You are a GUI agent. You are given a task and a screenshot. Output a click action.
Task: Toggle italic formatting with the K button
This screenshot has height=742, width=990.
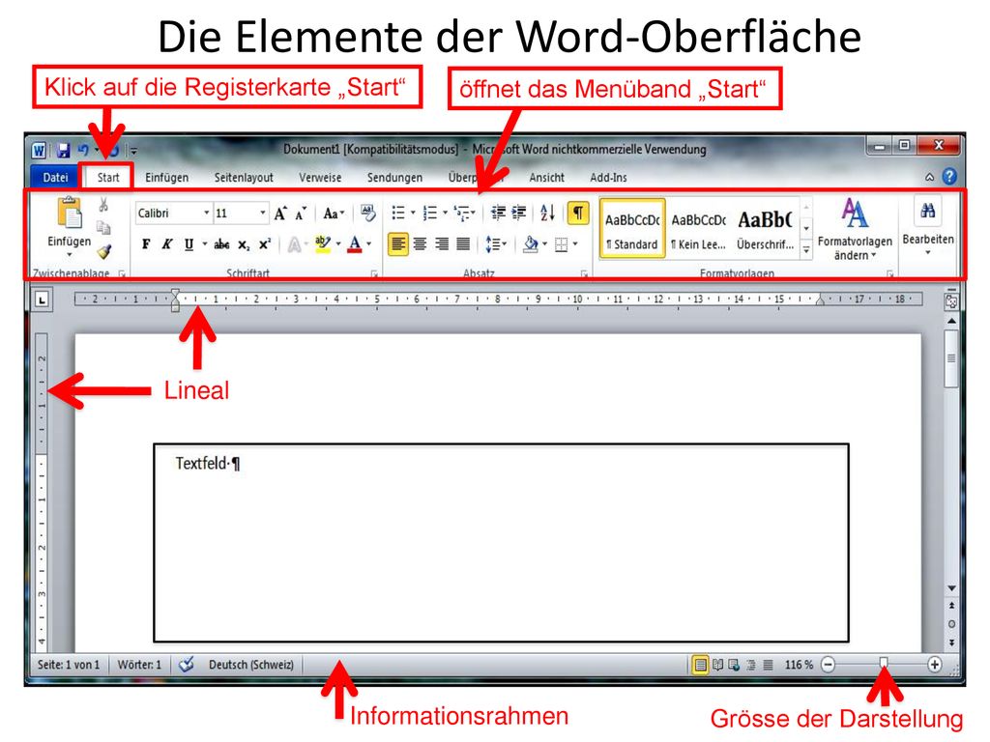point(166,244)
